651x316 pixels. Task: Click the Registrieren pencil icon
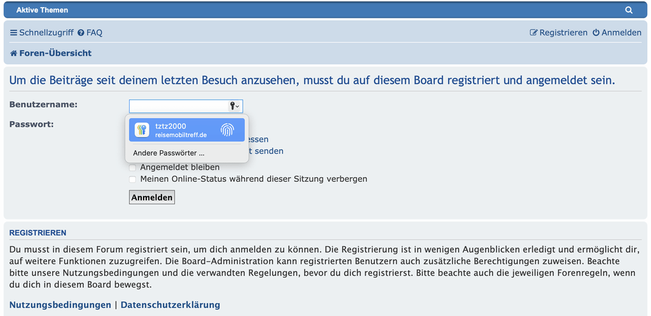pyautogui.click(x=533, y=33)
